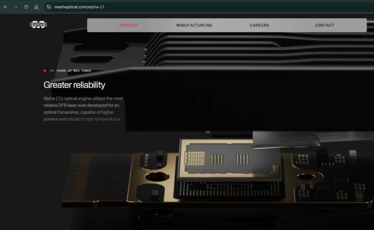Viewport: 374px width, 230px height.
Task: Click the Mesh Optical logo
Action: tap(38, 24)
